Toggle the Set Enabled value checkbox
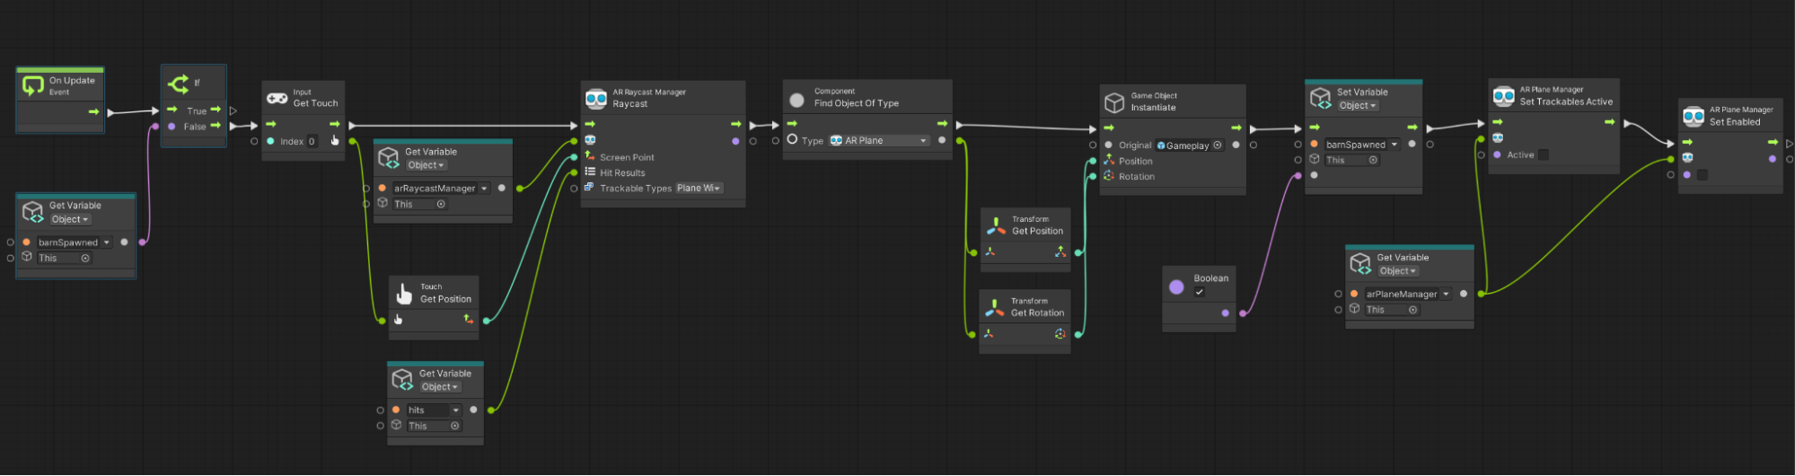1795x476 pixels. tap(1703, 175)
